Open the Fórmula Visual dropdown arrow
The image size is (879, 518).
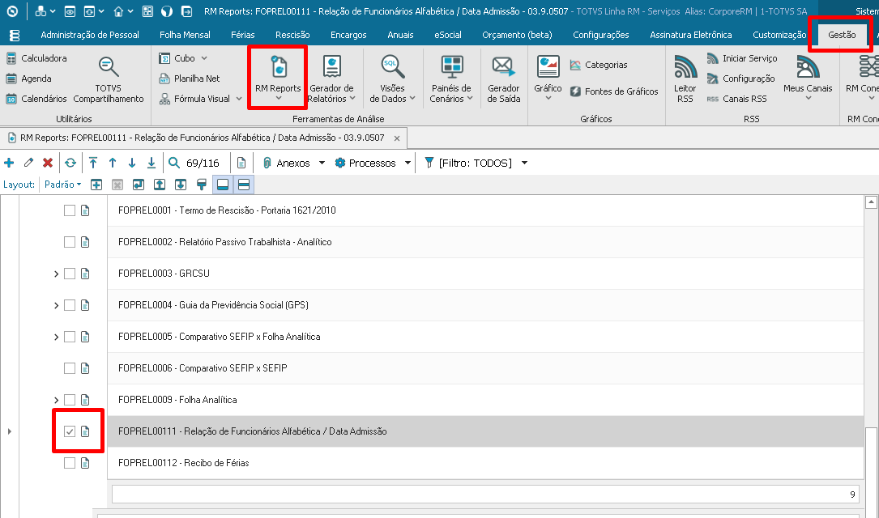pyautogui.click(x=239, y=99)
